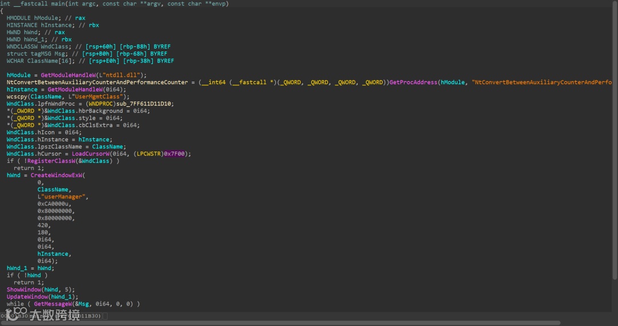Click the WndClass.style member
618x326 pixels.
coord(72,118)
